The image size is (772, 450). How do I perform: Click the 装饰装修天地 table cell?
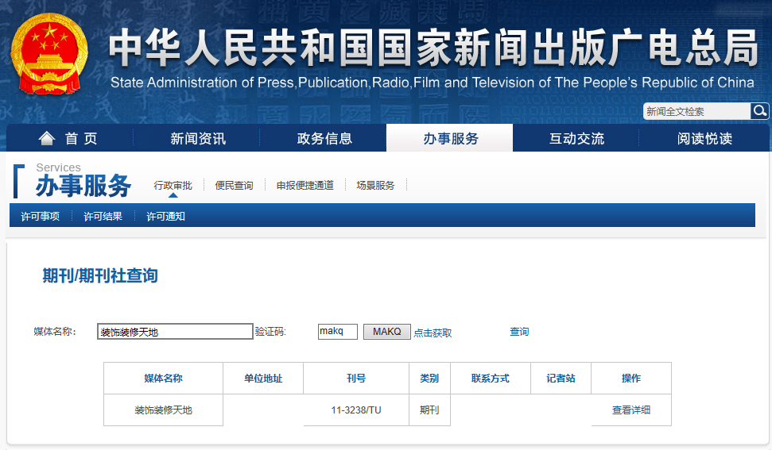(x=164, y=410)
